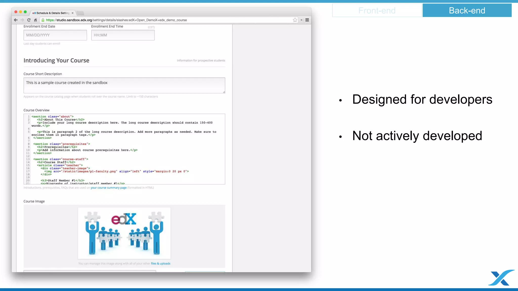Show hidden extensions via double chevron
The height and width of the screenshot is (291, 518).
pyautogui.click(x=301, y=20)
